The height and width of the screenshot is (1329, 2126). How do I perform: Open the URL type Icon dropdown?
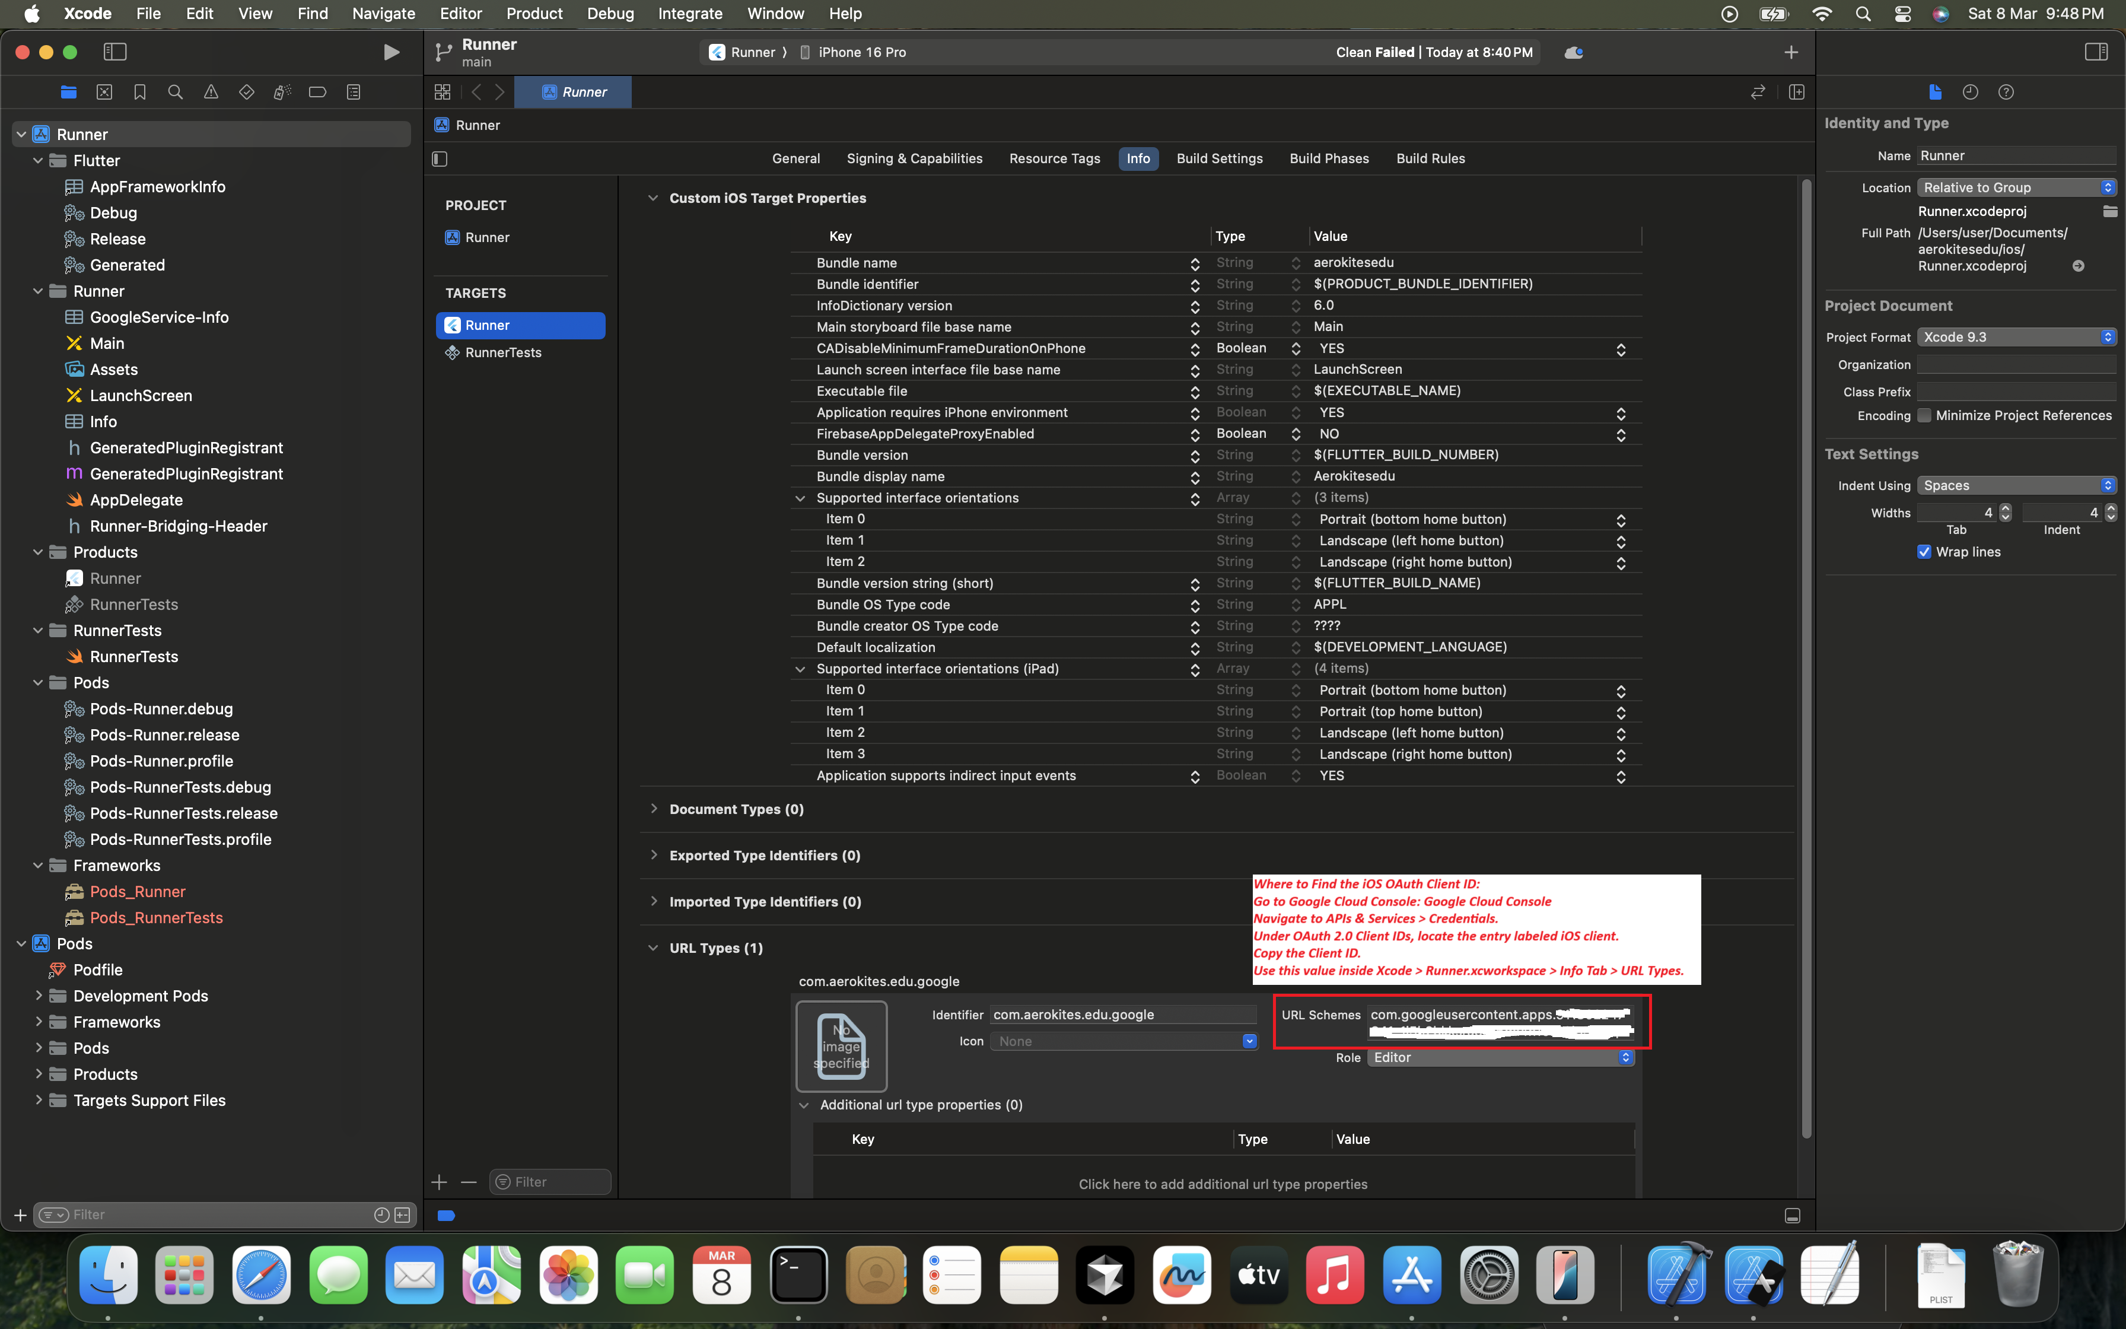coord(1124,1042)
